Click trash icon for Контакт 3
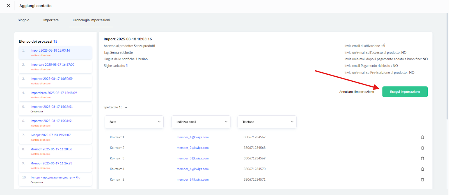Viewport: 449px width, 195px height. click(x=422, y=159)
